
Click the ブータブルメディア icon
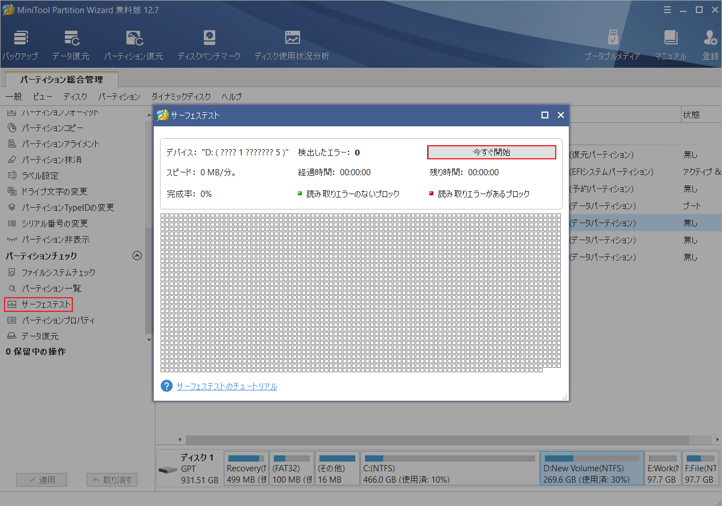pos(613,43)
